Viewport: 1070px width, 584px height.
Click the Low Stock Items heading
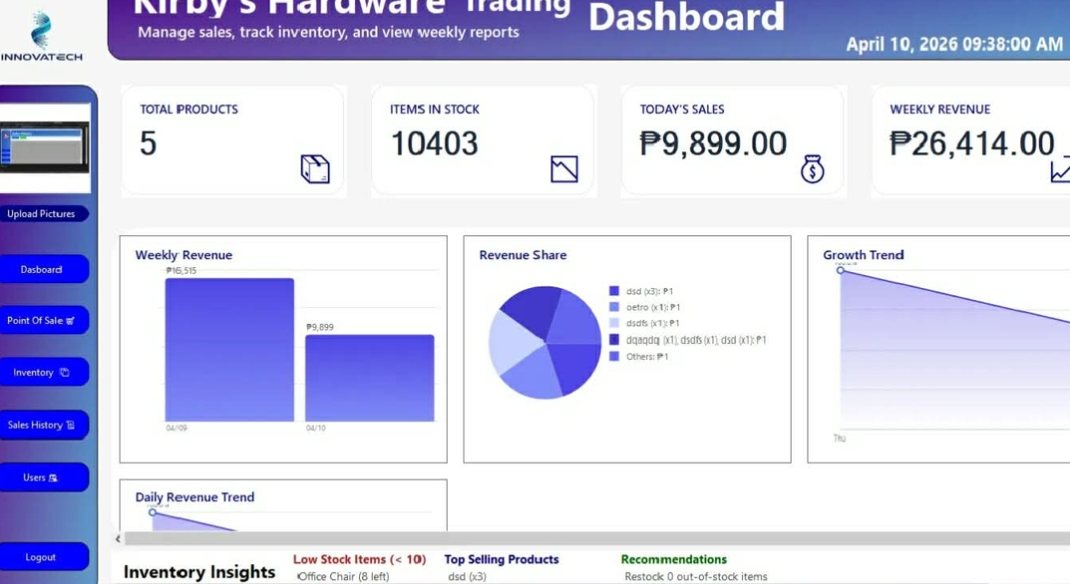(x=359, y=559)
